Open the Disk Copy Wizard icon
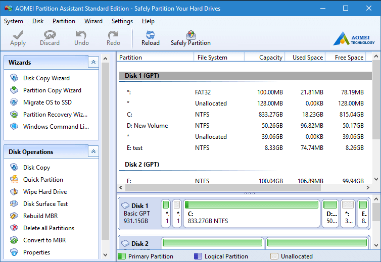 (14, 78)
